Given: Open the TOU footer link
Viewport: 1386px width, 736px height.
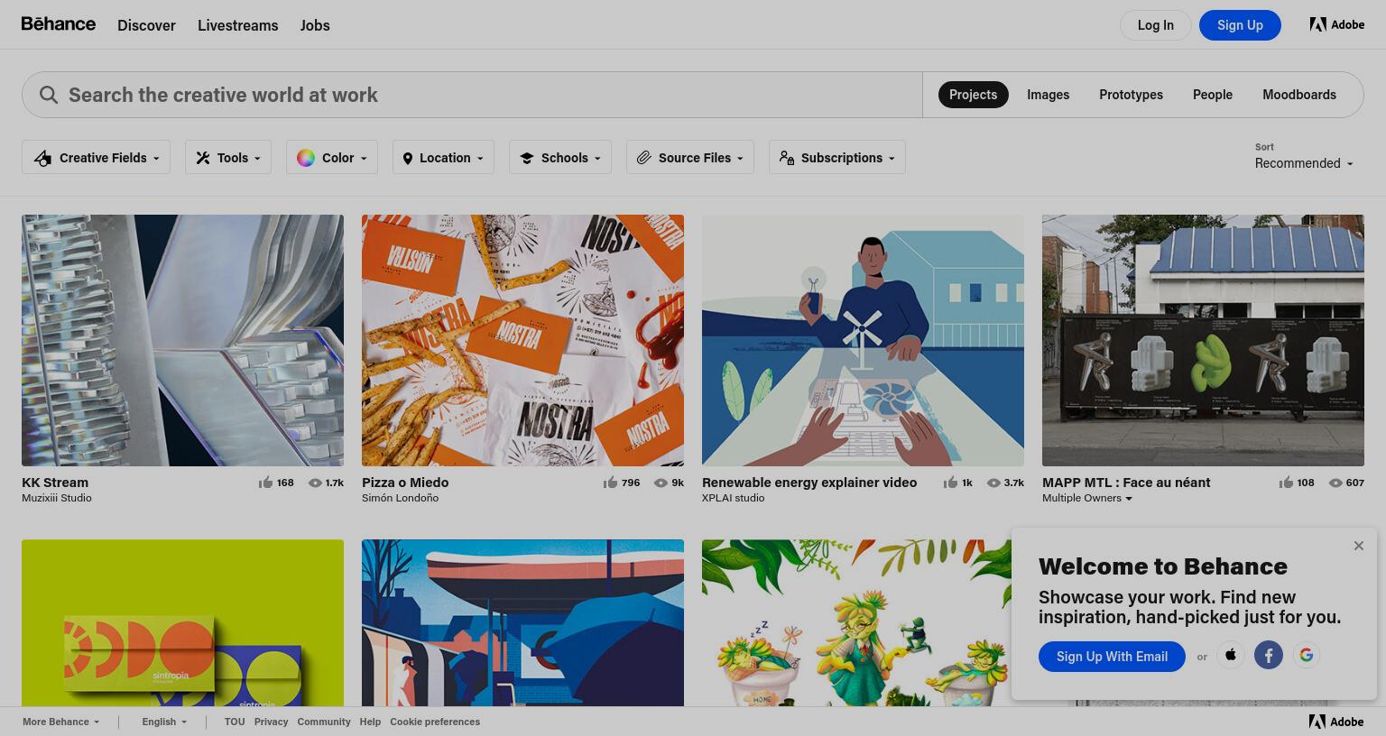Looking at the screenshot, I should click(x=235, y=722).
